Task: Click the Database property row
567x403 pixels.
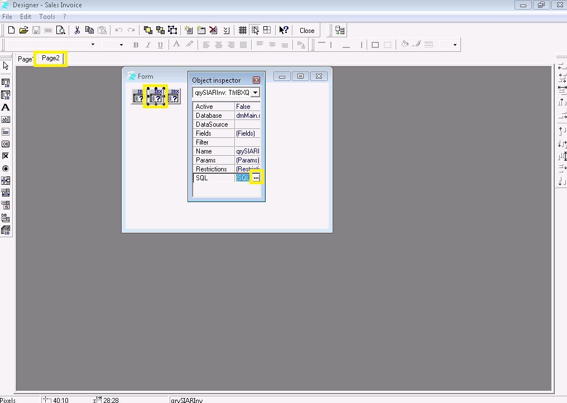Action: (227, 116)
